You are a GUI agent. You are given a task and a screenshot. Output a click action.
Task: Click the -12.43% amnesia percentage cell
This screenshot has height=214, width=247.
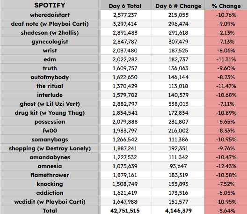pos(226,166)
